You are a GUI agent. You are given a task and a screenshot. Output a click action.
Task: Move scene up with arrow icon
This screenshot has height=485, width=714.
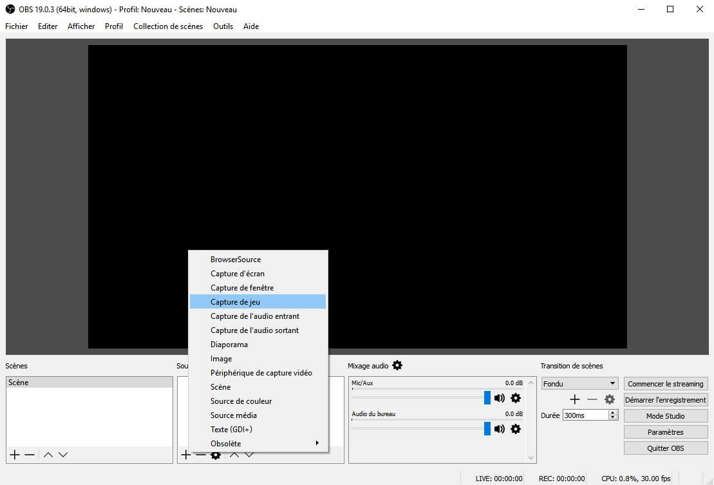[x=48, y=455]
